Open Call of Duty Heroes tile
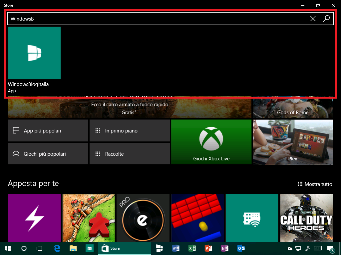Viewport: 341px width, 255px height. [x=306, y=218]
